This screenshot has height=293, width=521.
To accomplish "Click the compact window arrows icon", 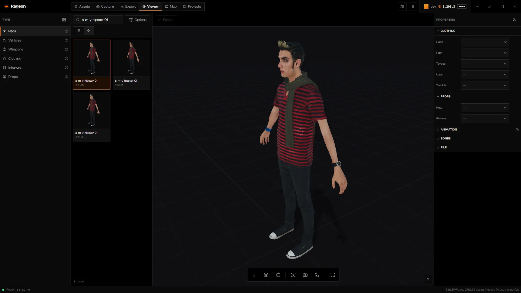I will (490, 7).
